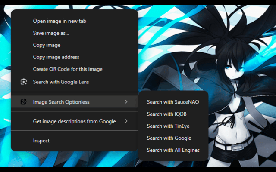The image size is (276, 172).
Task: Select Save image as...
Action: click(75, 33)
